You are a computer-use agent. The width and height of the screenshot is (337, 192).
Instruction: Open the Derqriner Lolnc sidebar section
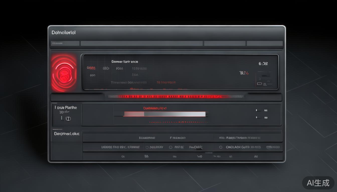pos(67,134)
